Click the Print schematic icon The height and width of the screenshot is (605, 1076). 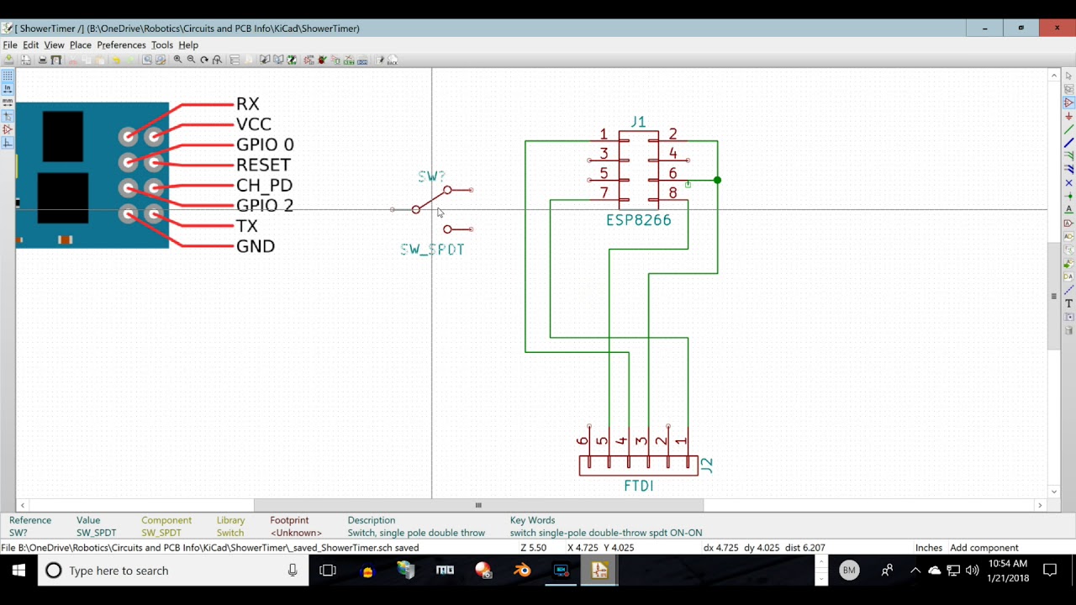tap(42, 60)
